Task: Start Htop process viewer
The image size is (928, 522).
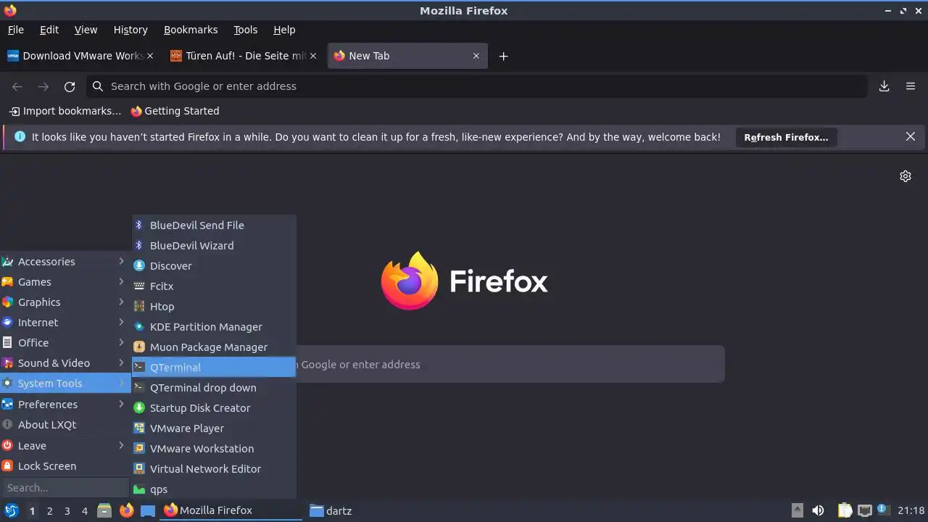Action: pyautogui.click(x=214, y=307)
